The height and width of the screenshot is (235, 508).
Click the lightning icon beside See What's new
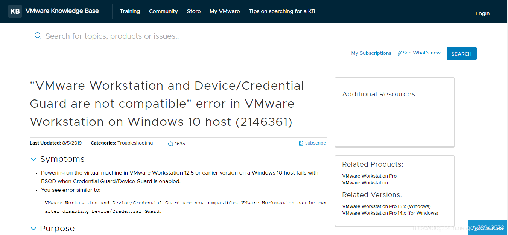coord(400,53)
